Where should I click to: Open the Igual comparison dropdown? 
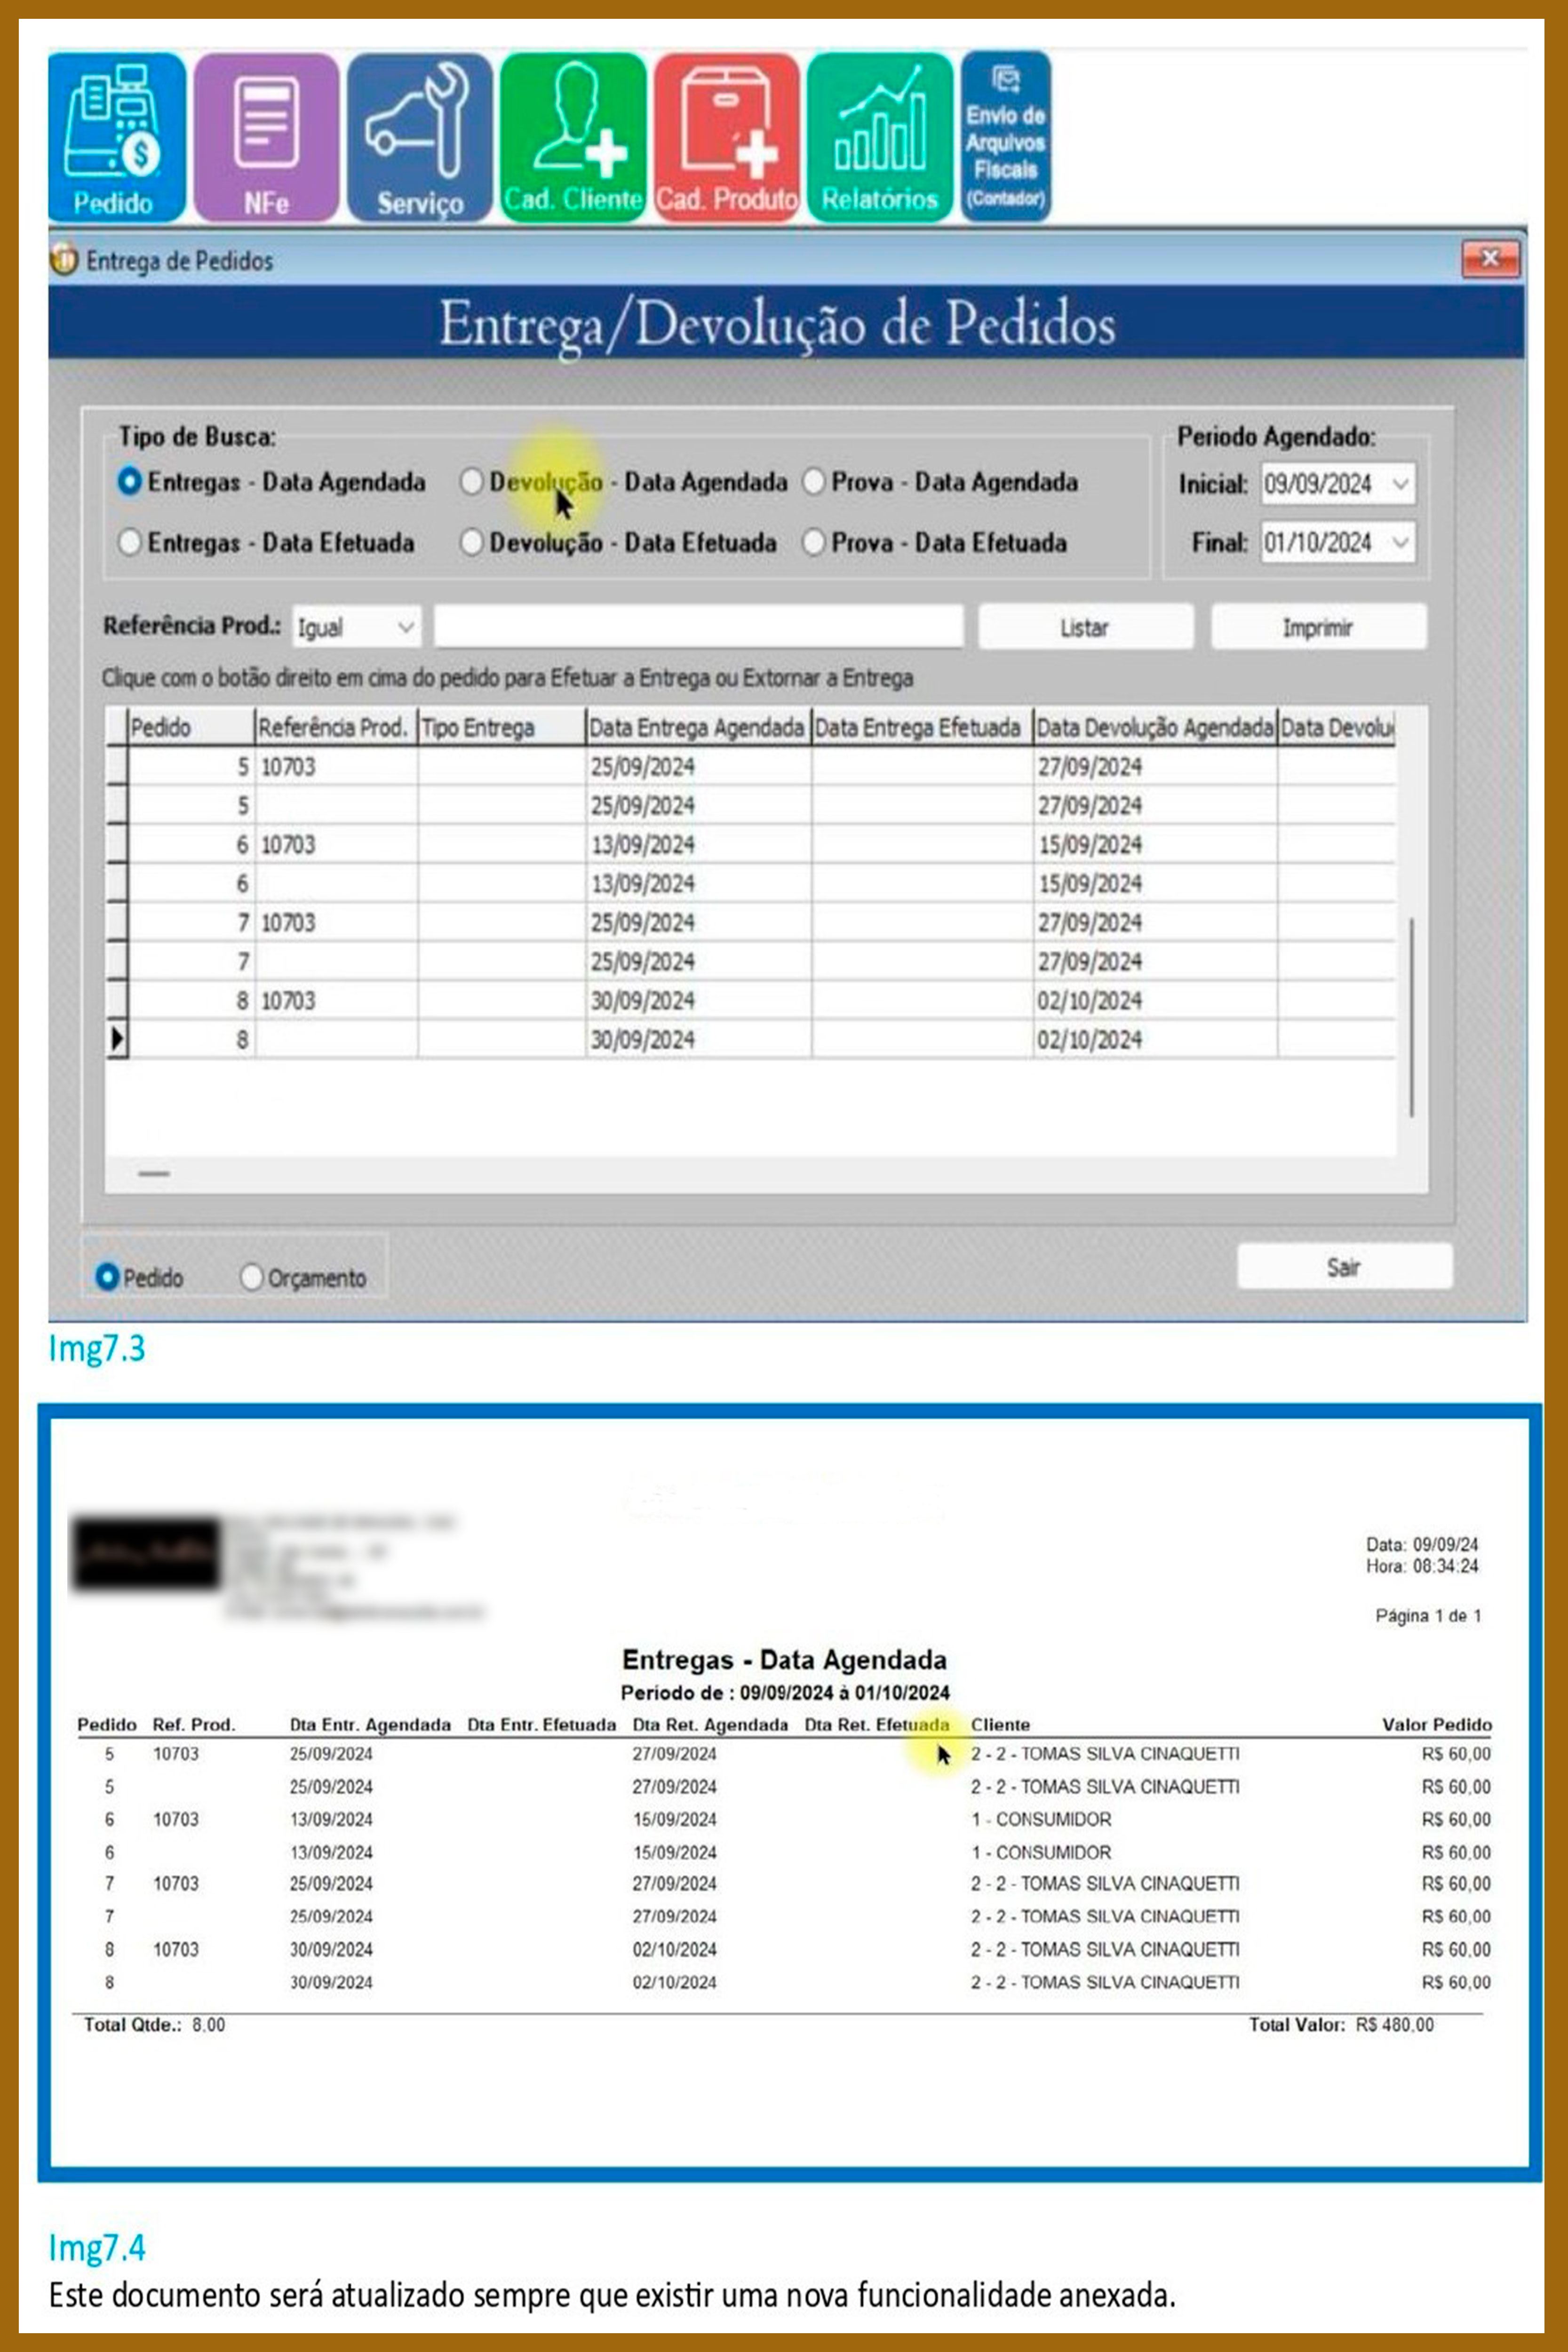tap(405, 628)
